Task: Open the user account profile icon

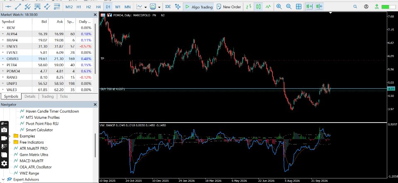Action: (366, 7)
